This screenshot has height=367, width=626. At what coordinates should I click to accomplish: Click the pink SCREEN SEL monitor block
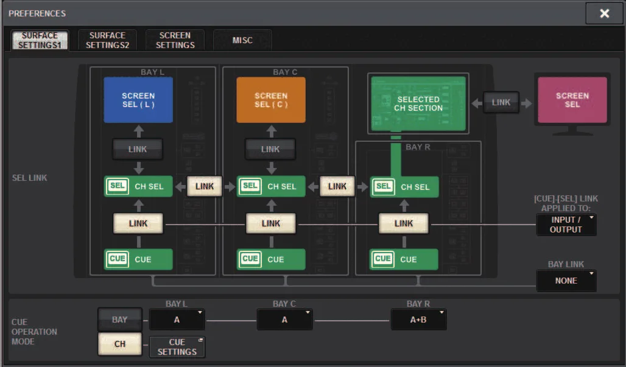572,100
